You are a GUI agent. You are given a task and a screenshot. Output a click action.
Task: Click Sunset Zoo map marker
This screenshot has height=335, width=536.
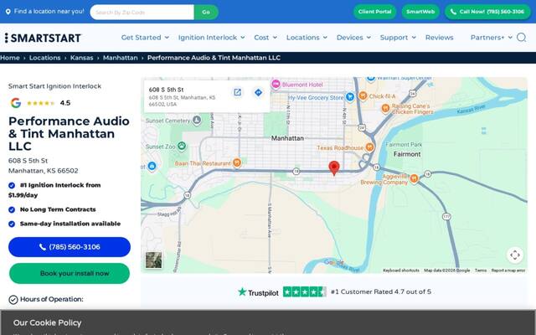point(182,147)
